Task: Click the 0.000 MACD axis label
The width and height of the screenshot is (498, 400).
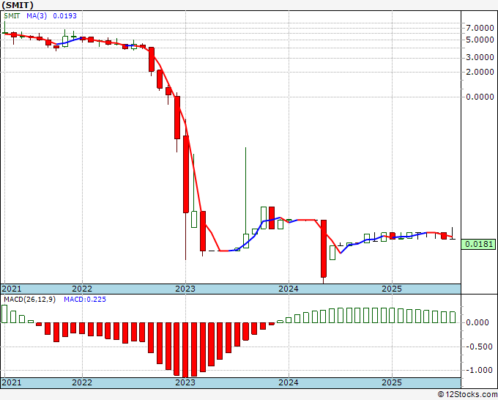Action: (x=477, y=322)
